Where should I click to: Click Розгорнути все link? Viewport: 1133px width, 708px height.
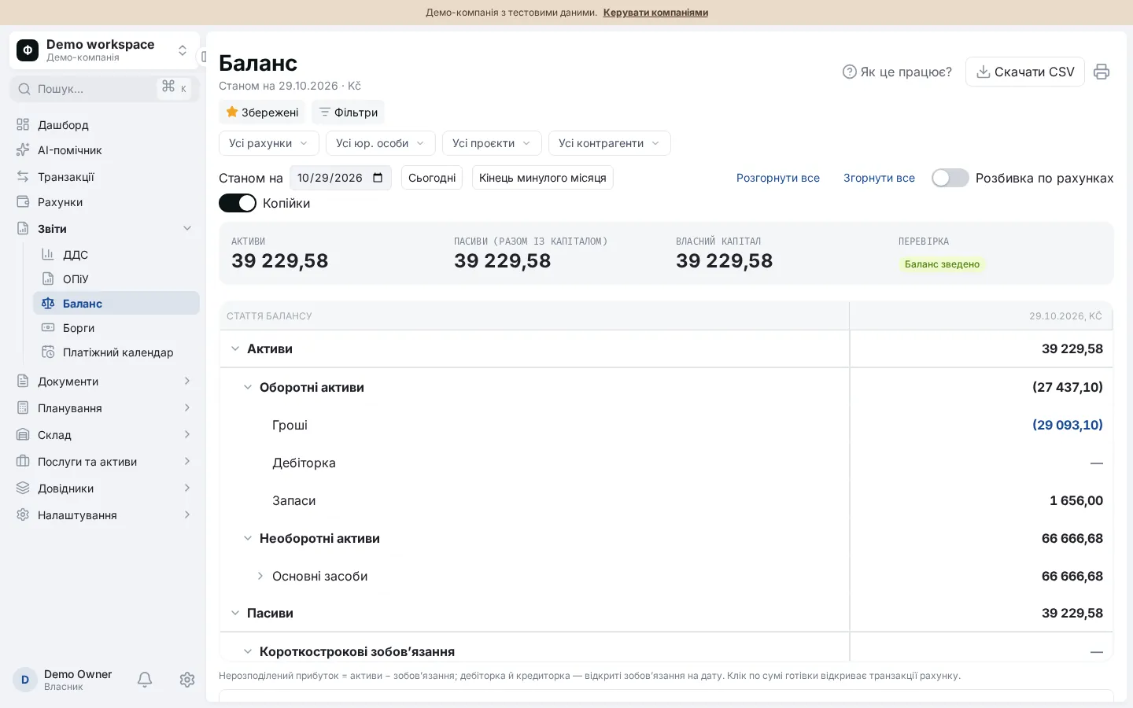[x=778, y=178]
